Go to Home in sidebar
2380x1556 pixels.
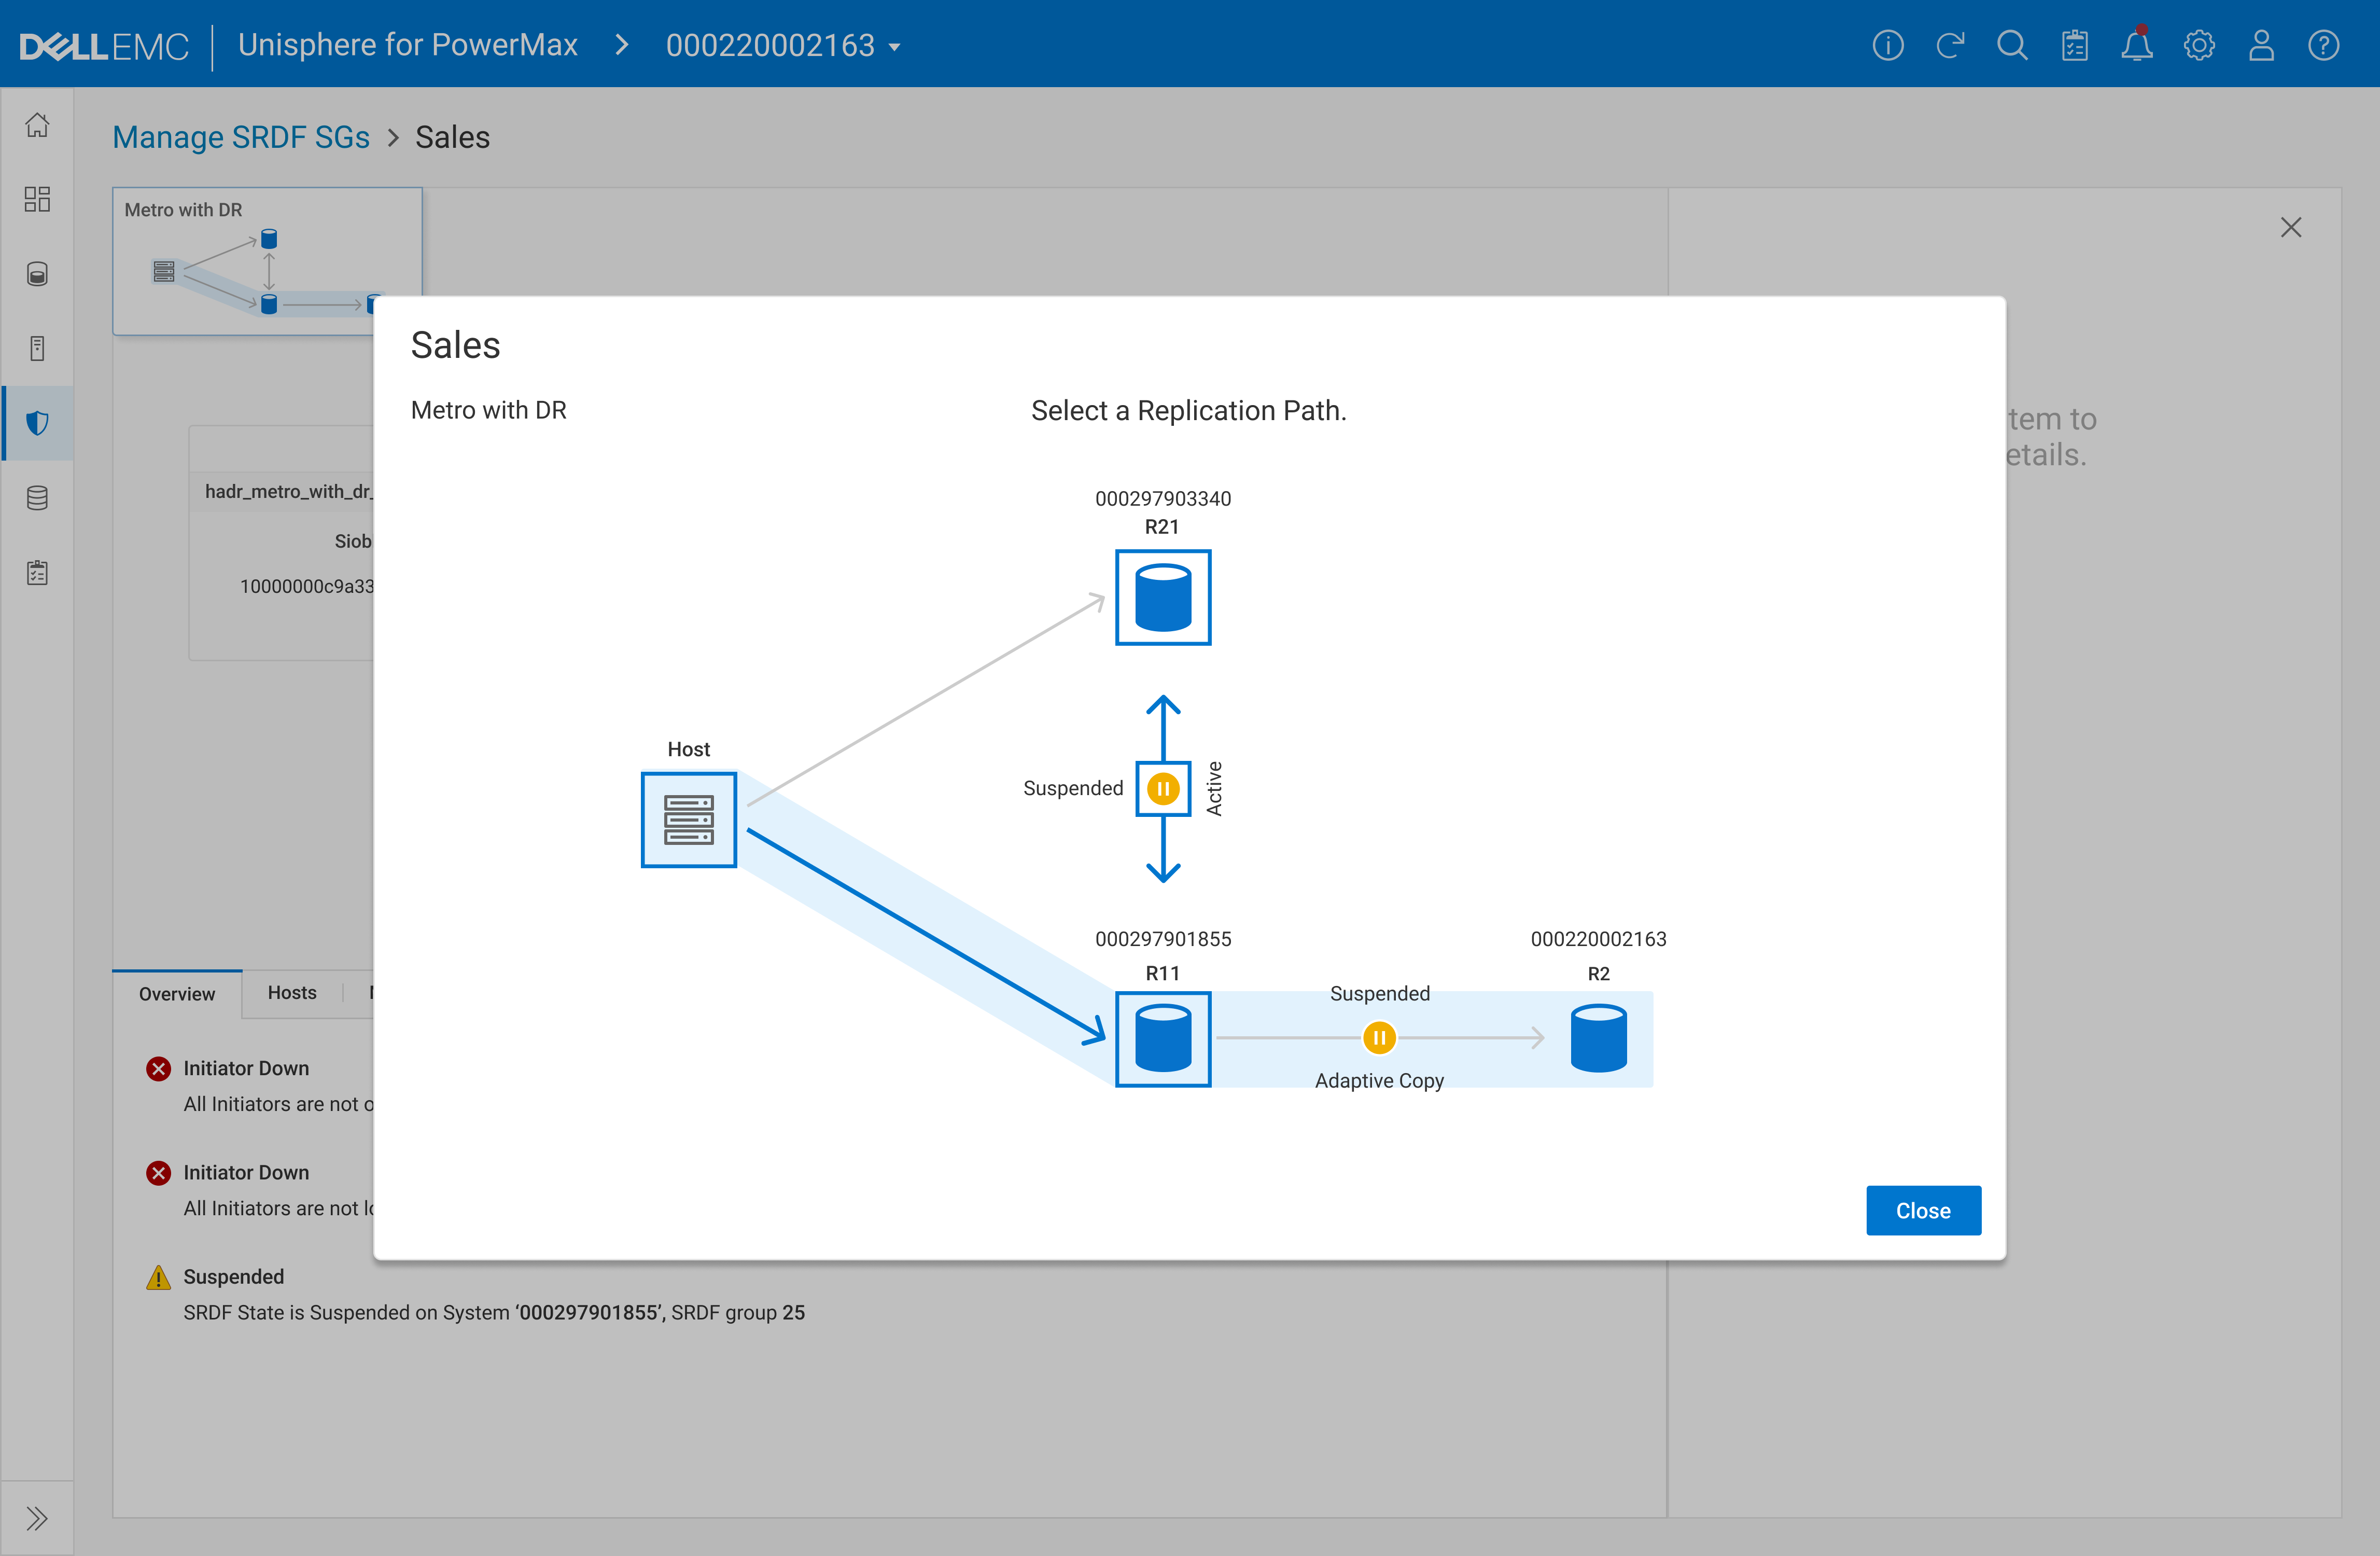37,125
